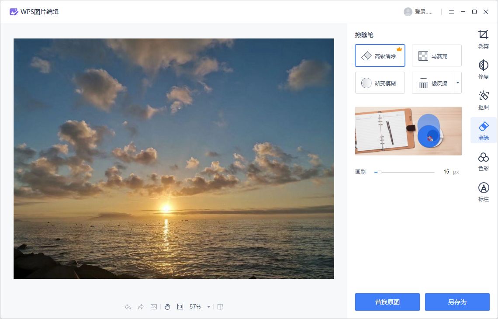Click the redo arrow below the canvas

click(x=141, y=307)
